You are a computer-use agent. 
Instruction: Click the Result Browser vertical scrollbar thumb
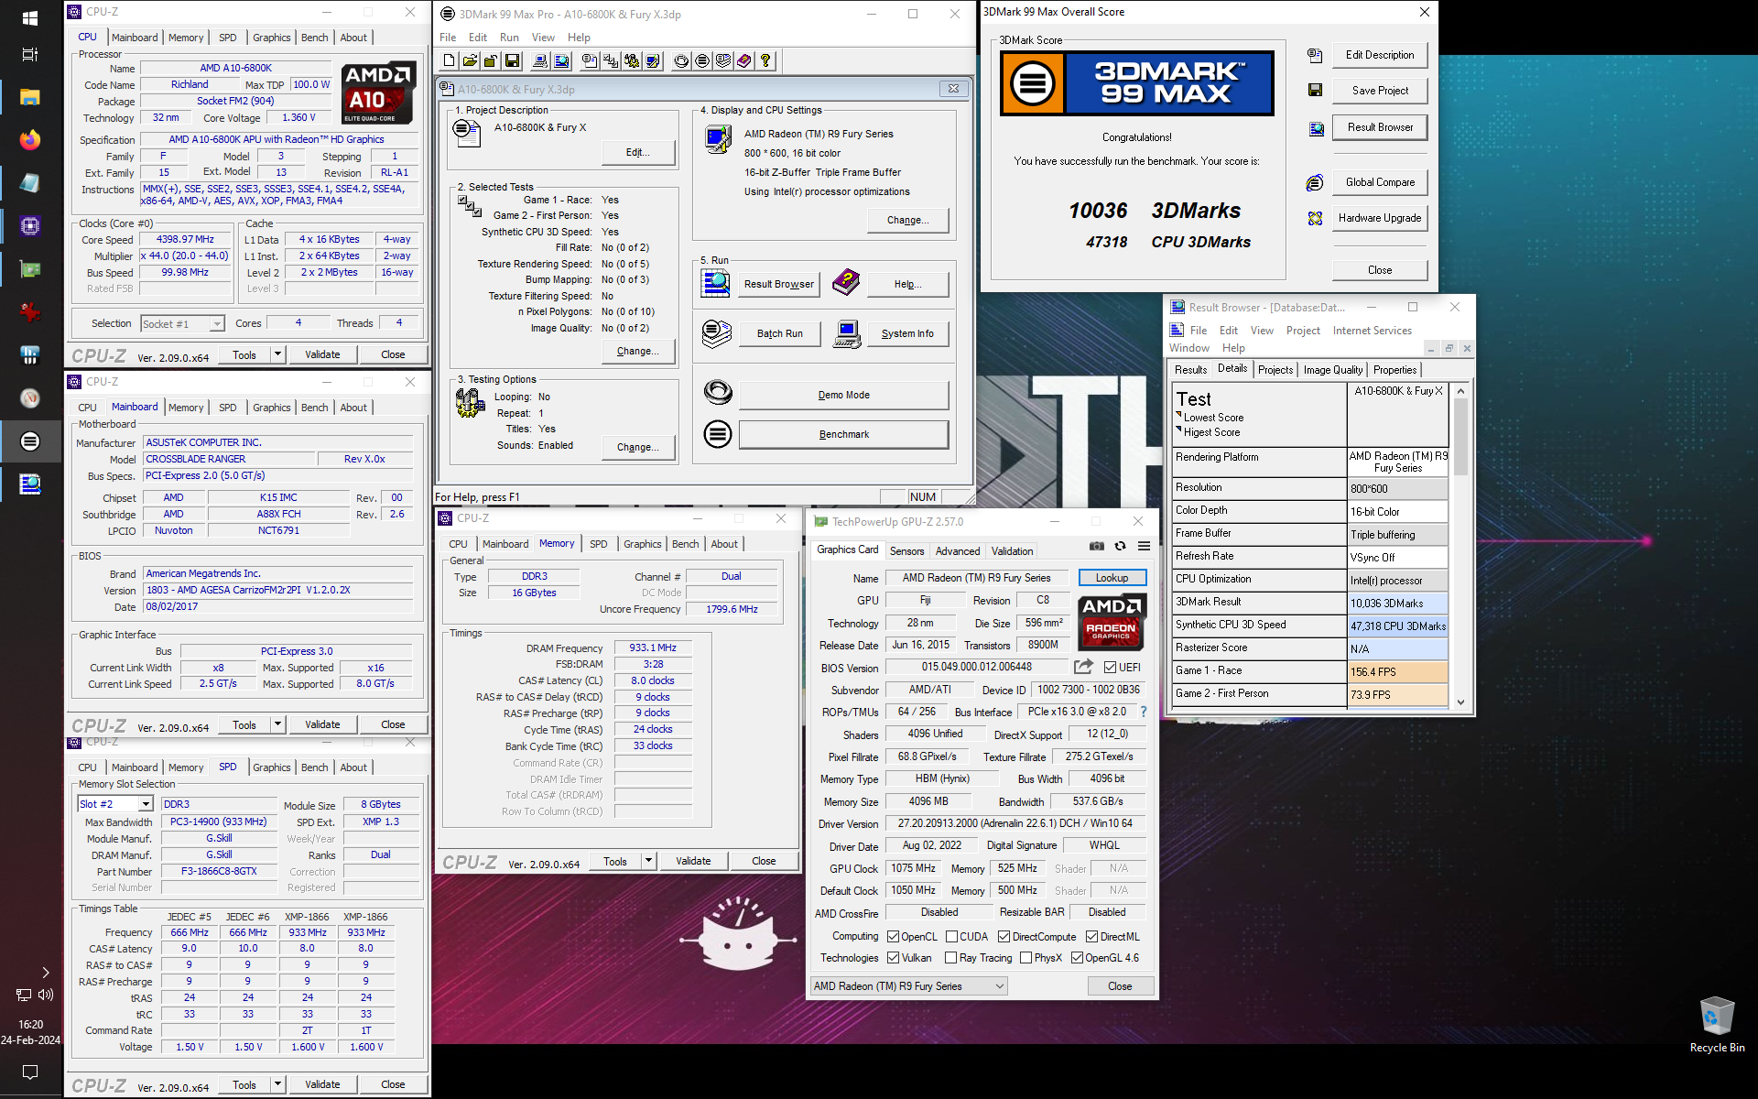point(1460,437)
